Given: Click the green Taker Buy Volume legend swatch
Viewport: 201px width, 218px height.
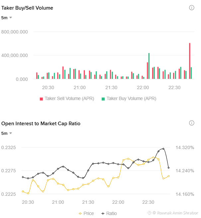Looking at the screenshot, I should point(103,99).
